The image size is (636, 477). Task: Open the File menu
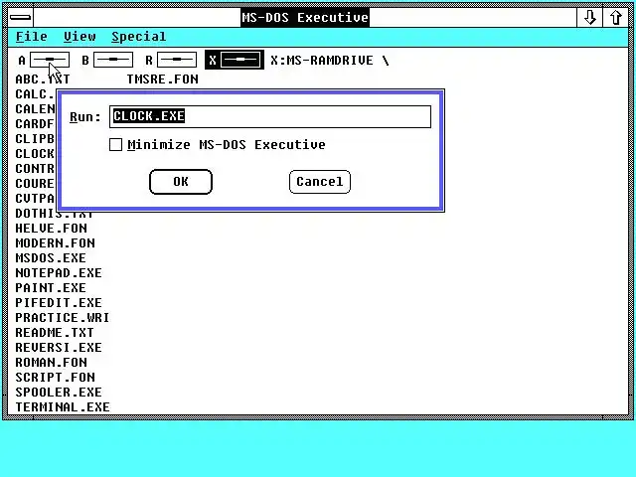[x=32, y=37]
